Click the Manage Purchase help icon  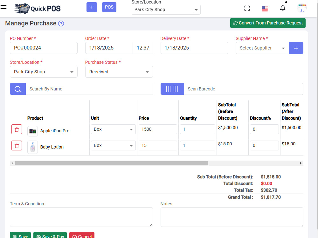coord(61,23)
